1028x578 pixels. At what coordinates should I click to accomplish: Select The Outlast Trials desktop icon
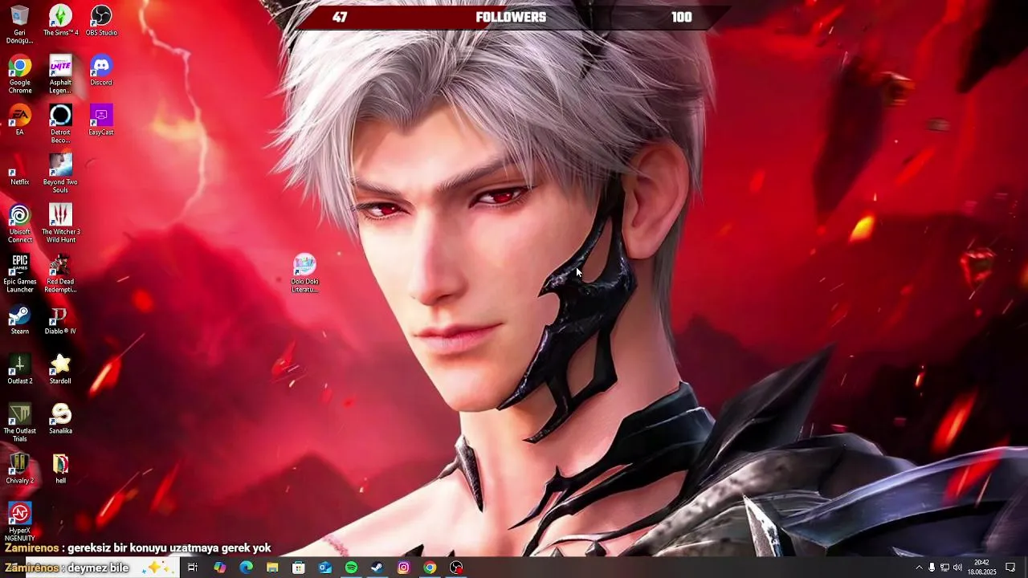coord(19,423)
